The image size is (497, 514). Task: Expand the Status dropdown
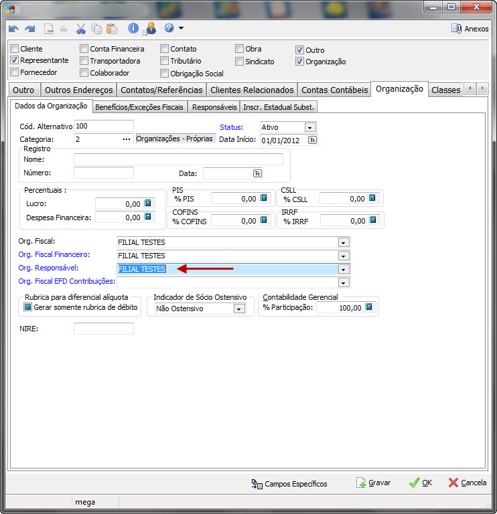coord(309,127)
